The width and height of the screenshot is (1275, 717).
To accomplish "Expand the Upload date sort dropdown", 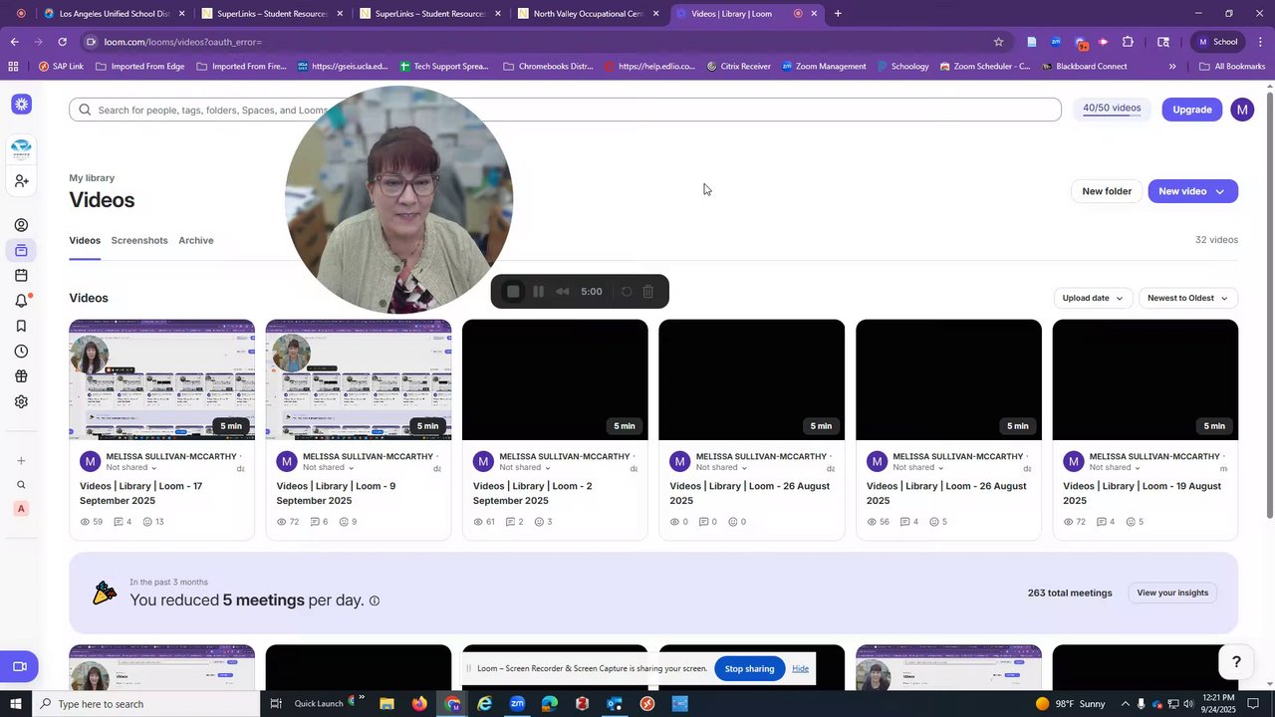I will click(1093, 298).
